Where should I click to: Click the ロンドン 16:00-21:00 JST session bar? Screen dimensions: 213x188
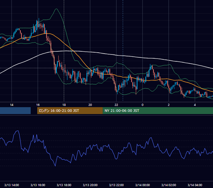click(x=70, y=111)
